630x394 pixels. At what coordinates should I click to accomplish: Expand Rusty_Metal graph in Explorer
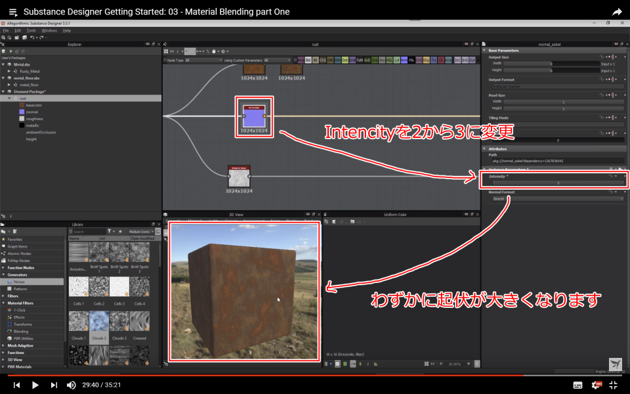[9, 71]
